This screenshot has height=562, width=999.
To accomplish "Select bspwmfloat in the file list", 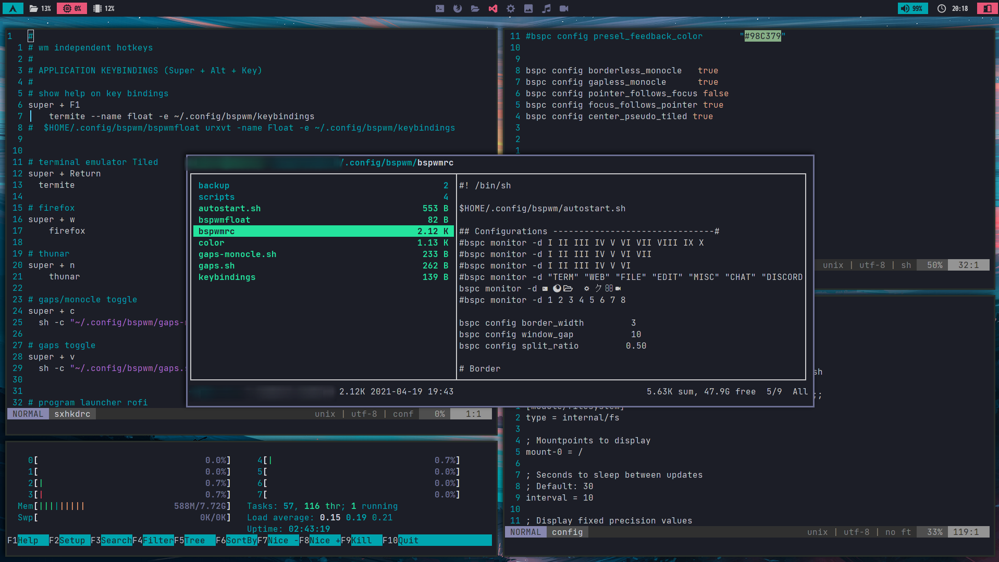I will pos(323,220).
